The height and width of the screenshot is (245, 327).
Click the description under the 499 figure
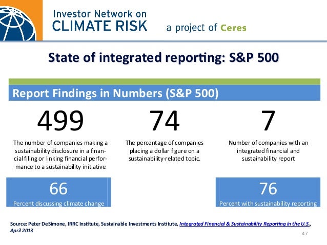[x=60, y=154]
